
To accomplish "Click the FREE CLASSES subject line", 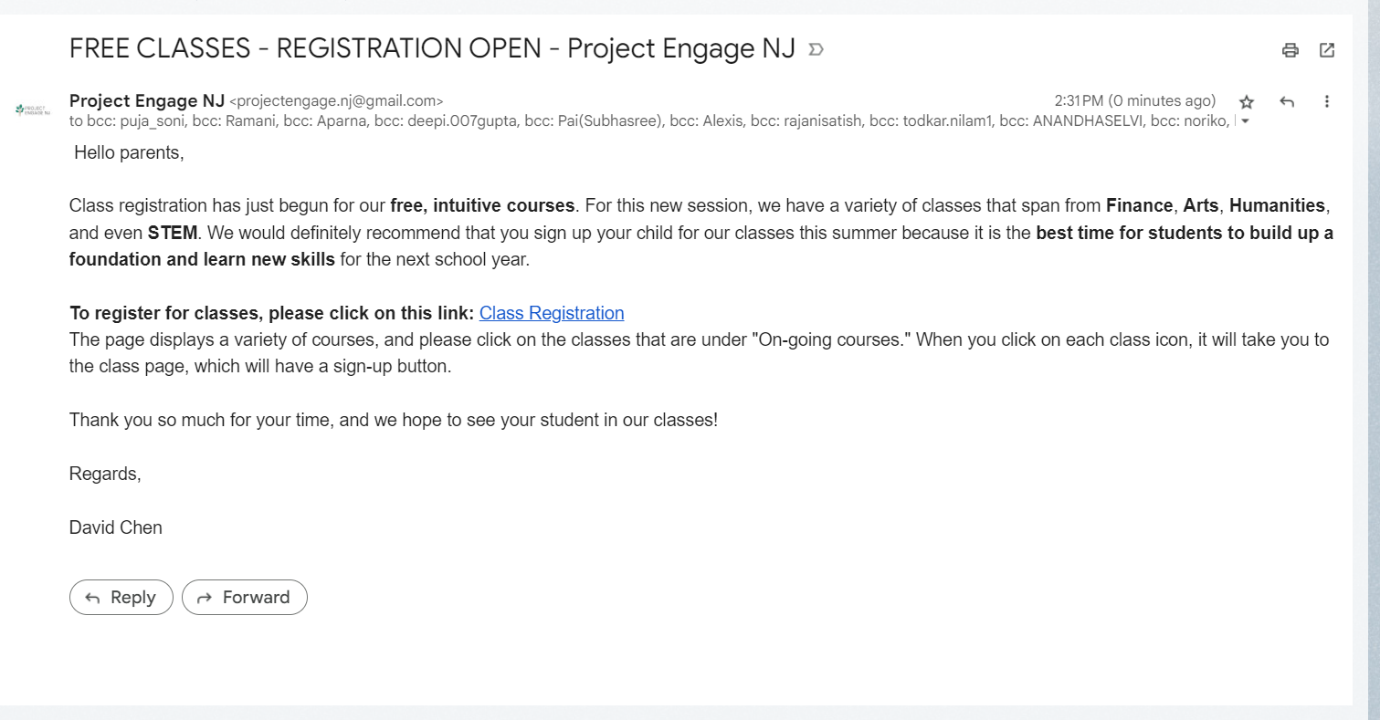I will click(x=432, y=48).
